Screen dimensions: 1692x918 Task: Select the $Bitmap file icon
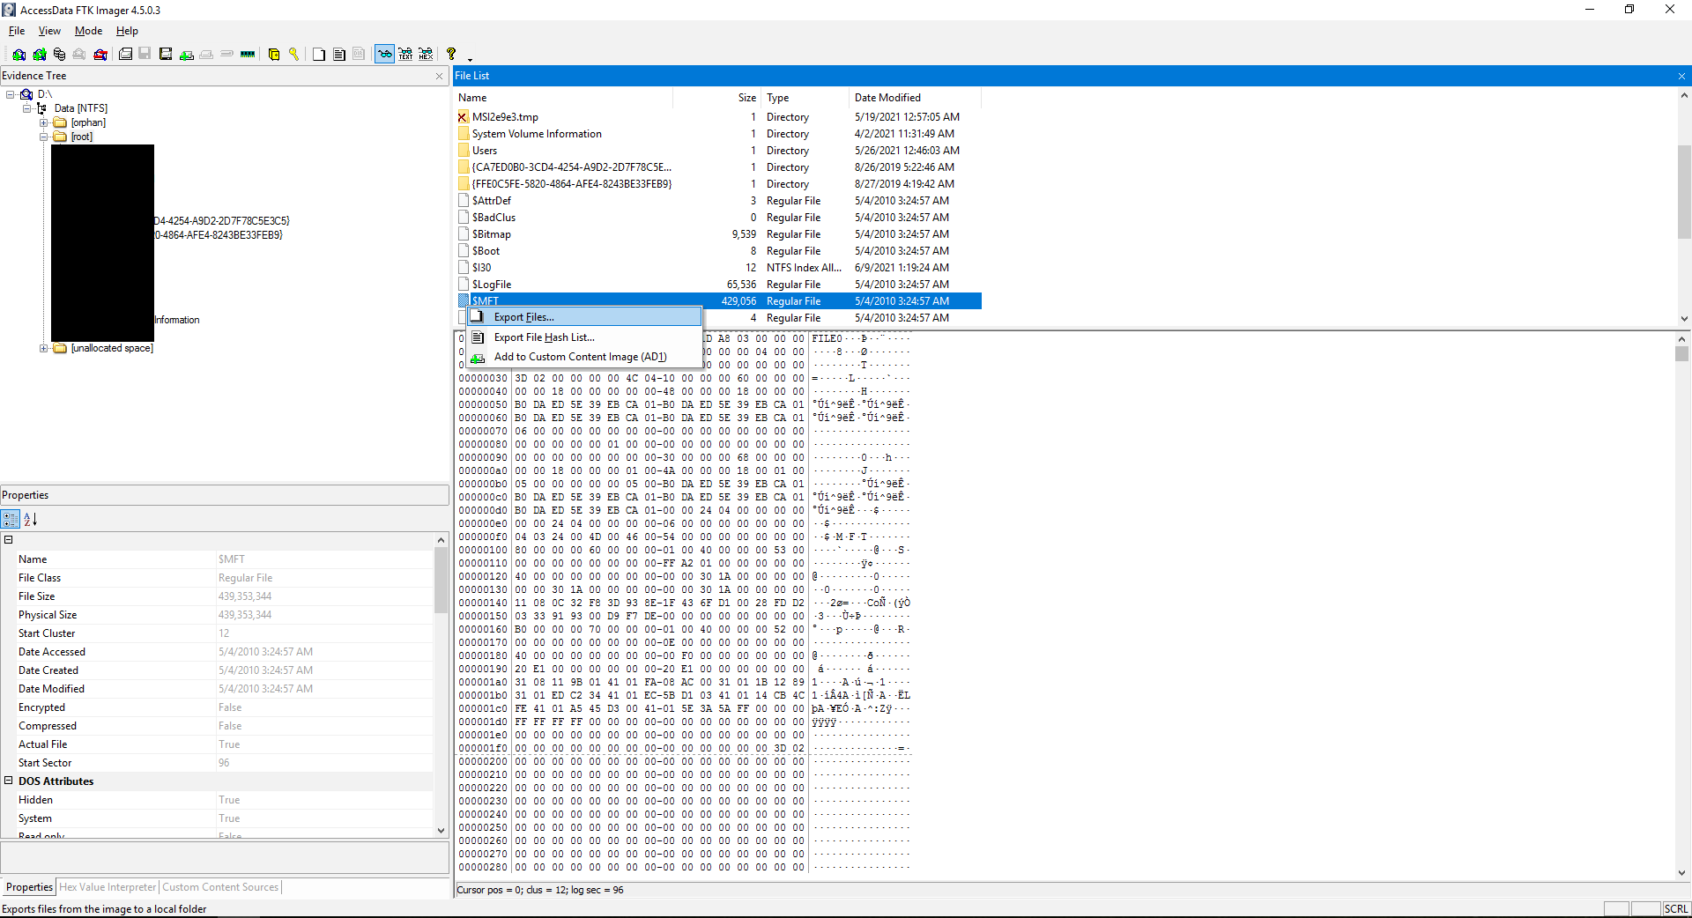coord(464,234)
